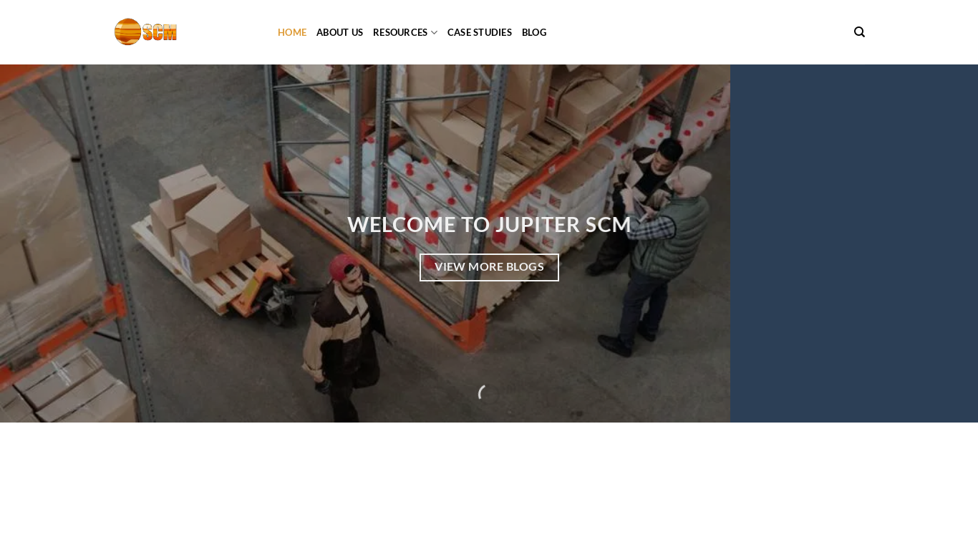This screenshot has height=550, width=978.
Task: Click the blank white area below banner
Action: [489, 486]
